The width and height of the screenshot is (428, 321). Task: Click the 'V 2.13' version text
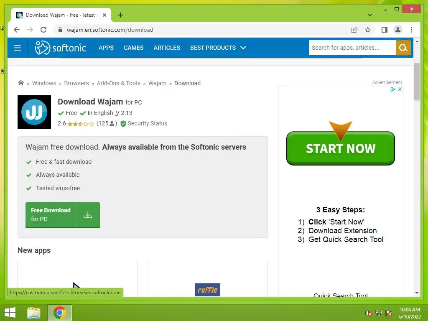(x=124, y=113)
